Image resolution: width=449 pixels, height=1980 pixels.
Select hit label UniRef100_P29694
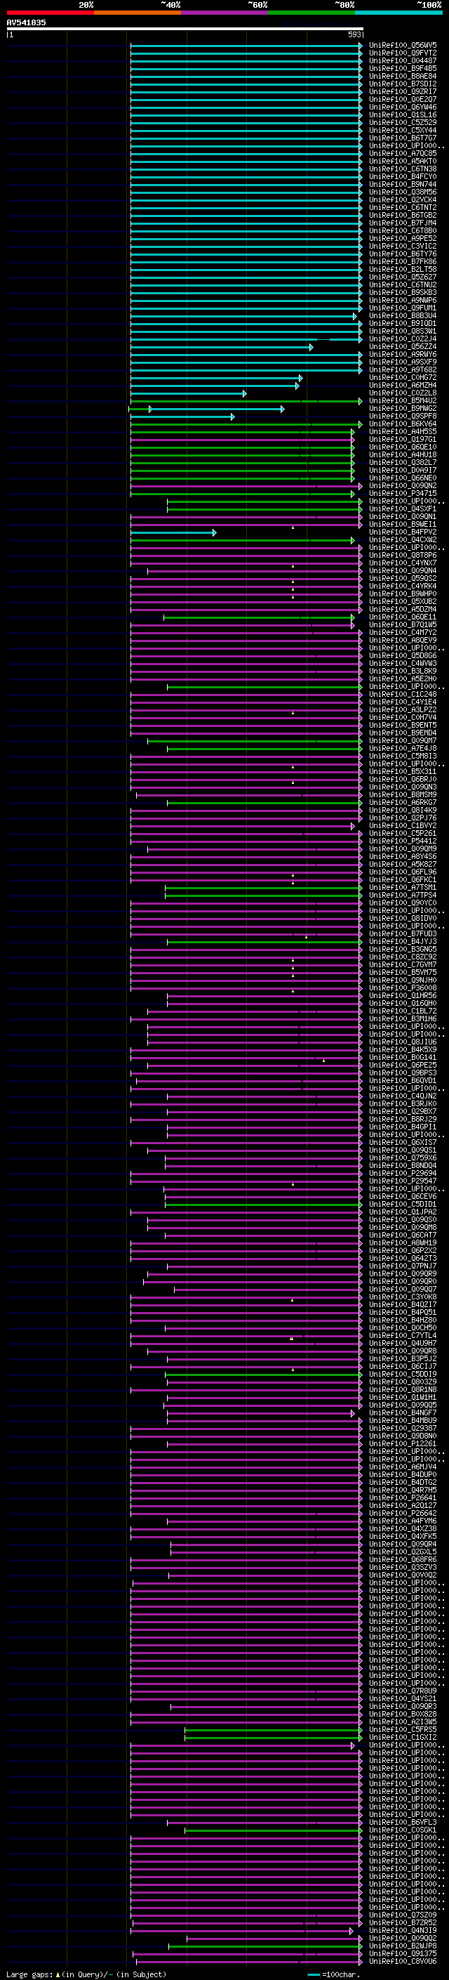pyautogui.click(x=403, y=1173)
